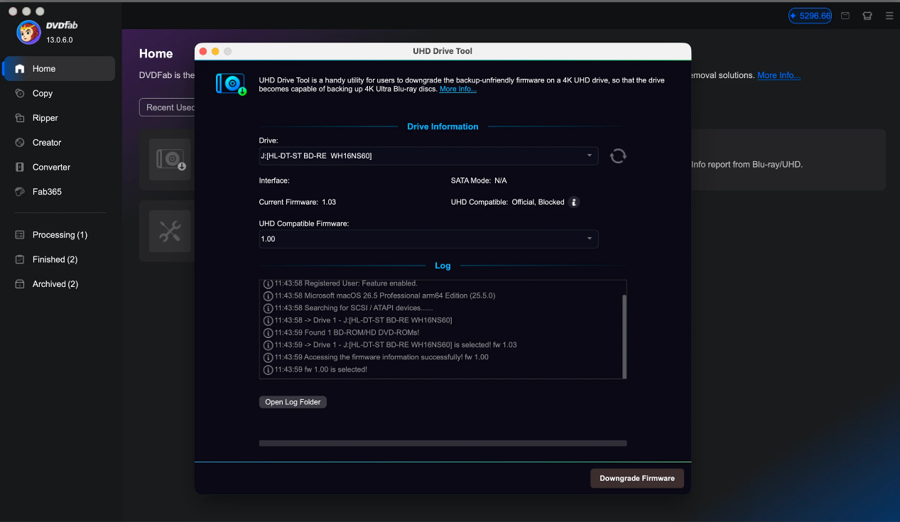This screenshot has width=900, height=522.
Task: Click the firmware progress bar
Action: [443, 443]
